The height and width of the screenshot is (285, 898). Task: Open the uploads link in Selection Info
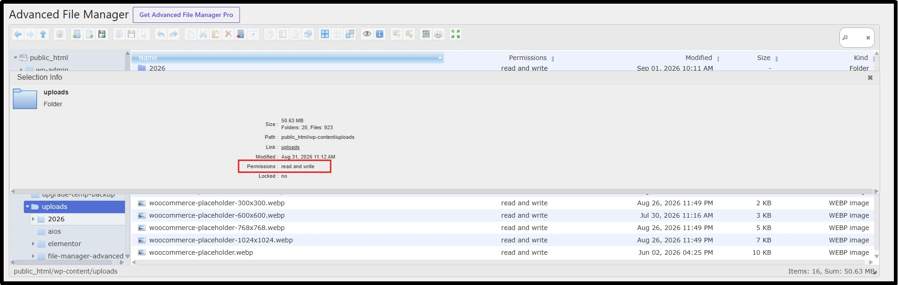click(290, 147)
